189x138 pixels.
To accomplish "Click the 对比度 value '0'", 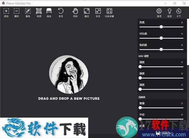I will (x=182, y=34).
